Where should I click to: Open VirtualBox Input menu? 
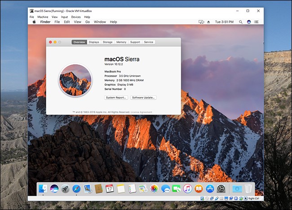tap(64, 17)
